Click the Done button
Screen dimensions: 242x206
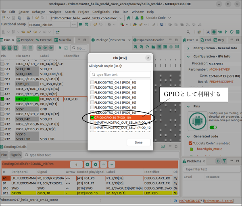[x=138, y=142]
